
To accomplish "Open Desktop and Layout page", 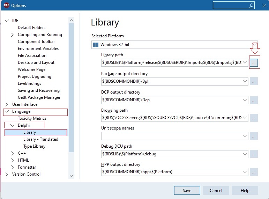I will [x=36, y=62].
